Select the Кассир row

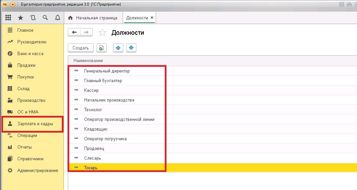tap(212, 90)
